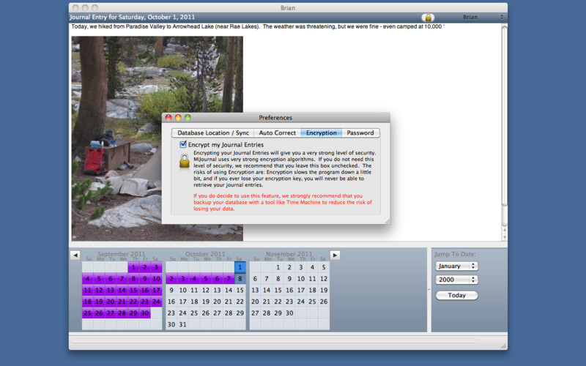
Task: Select September 15 on the calendar
Action: [x=133, y=290]
